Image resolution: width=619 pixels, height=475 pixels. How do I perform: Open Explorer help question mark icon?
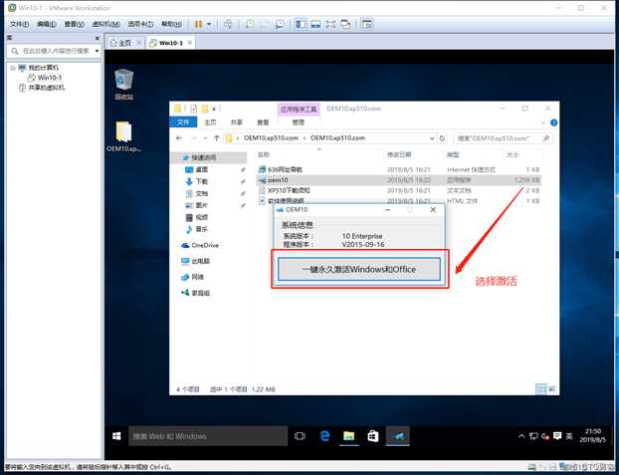[553, 122]
